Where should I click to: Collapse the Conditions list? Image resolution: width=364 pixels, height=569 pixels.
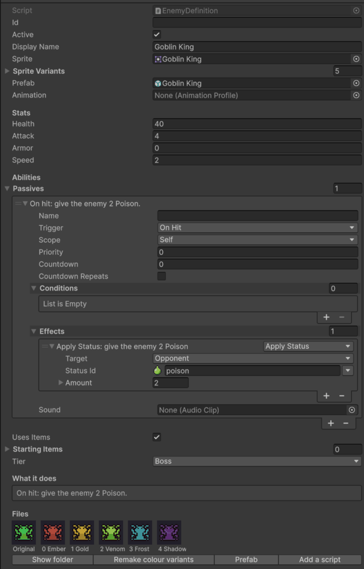pyautogui.click(x=34, y=288)
